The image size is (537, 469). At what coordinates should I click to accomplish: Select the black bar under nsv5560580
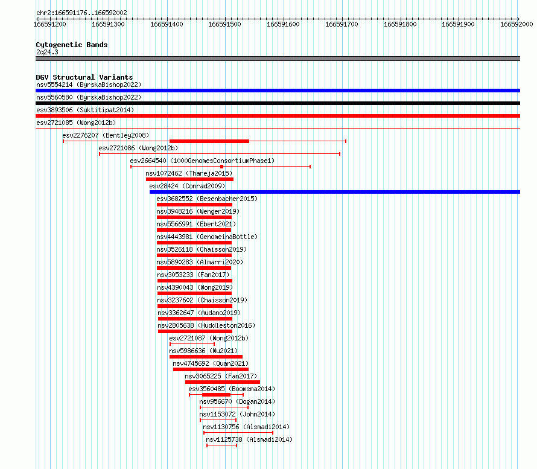coord(278,103)
